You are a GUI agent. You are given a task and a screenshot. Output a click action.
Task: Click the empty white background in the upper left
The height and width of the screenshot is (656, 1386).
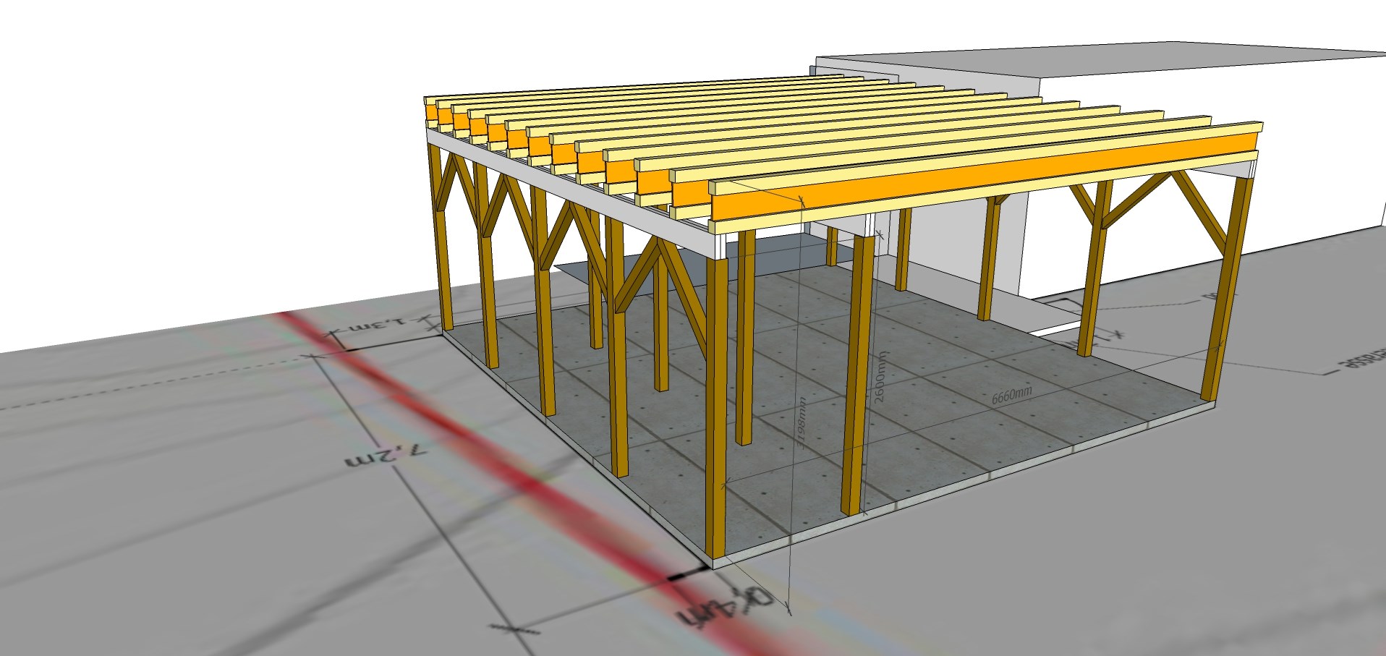tap(181, 145)
